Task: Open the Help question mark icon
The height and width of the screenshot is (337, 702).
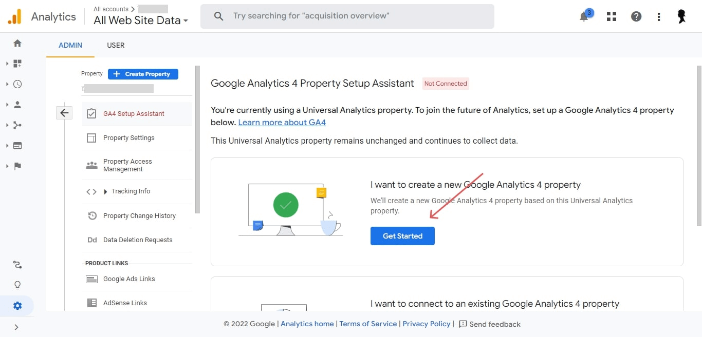Action: point(636,16)
